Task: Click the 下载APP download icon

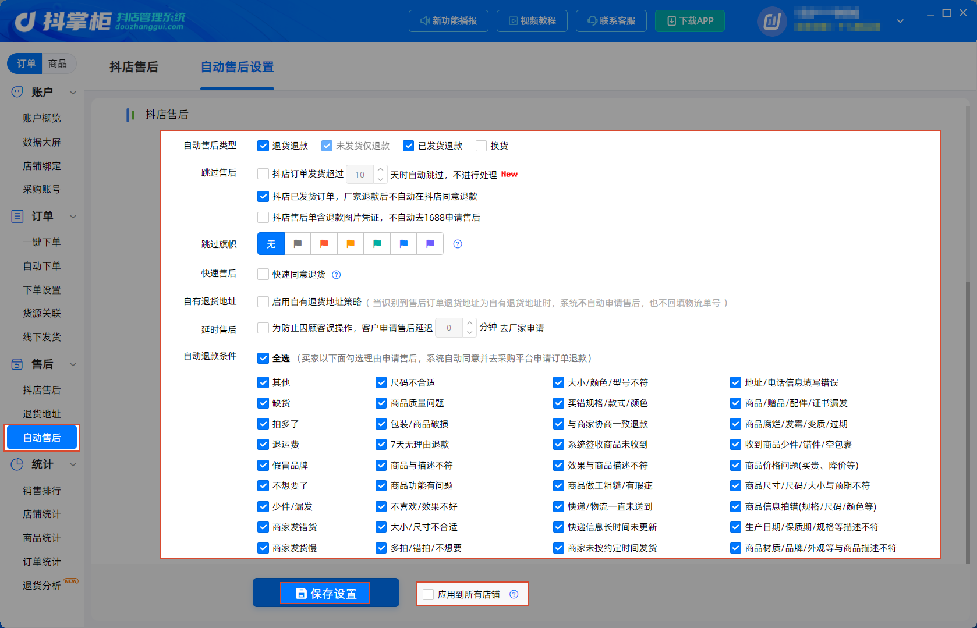Action: coord(671,21)
